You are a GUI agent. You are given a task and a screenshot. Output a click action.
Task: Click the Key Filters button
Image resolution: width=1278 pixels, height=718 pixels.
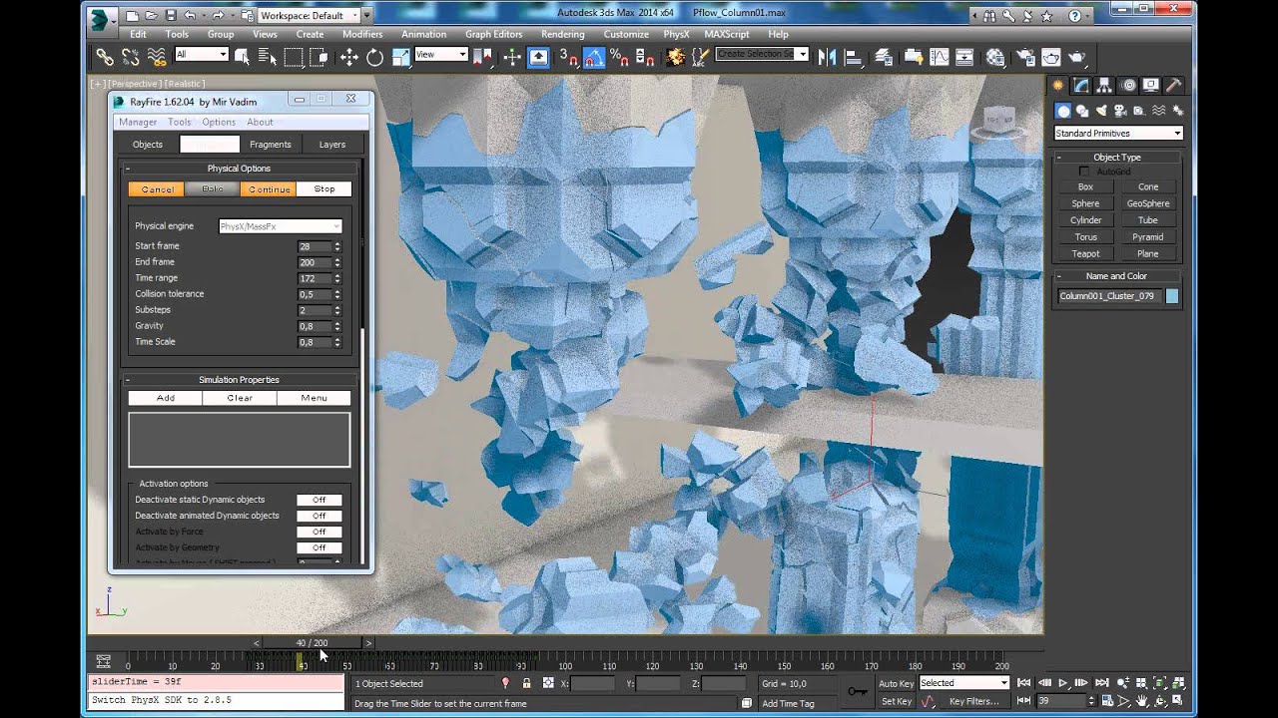[x=973, y=701]
